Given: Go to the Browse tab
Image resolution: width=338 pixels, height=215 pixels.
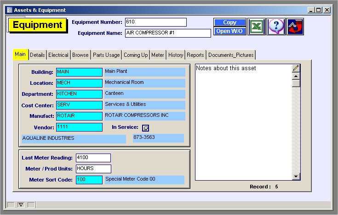Looking at the screenshot, I should 80,55.
